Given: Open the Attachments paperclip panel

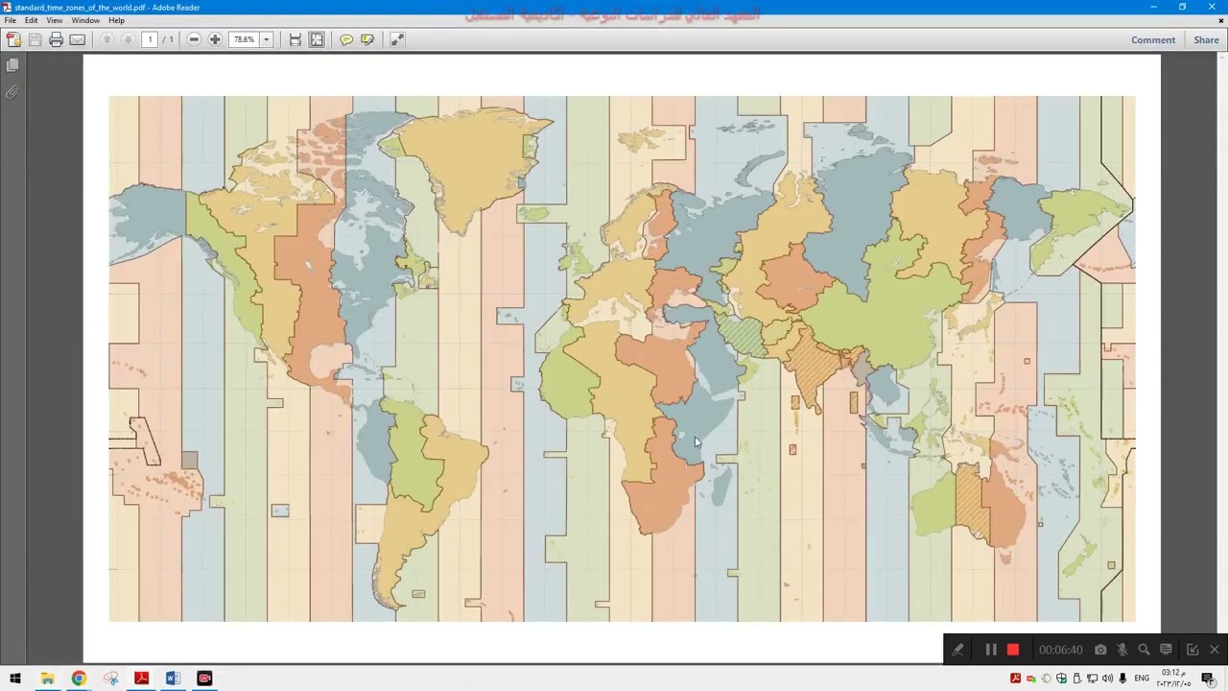Looking at the screenshot, I should tap(12, 92).
